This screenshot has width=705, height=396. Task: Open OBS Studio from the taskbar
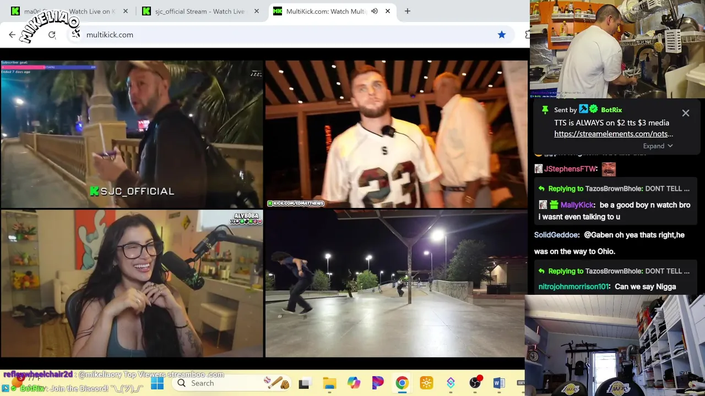point(475,383)
